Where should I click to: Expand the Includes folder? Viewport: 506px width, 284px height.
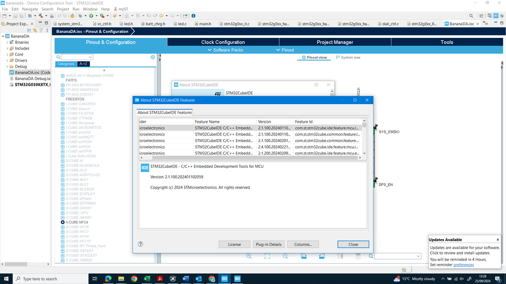tap(7, 49)
